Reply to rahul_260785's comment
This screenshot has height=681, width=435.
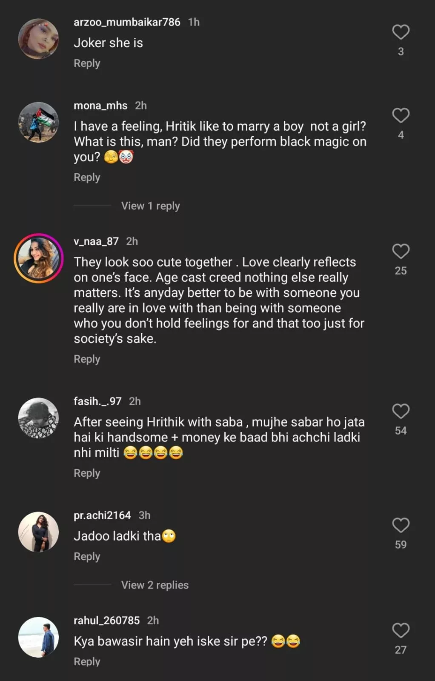(x=87, y=662)
